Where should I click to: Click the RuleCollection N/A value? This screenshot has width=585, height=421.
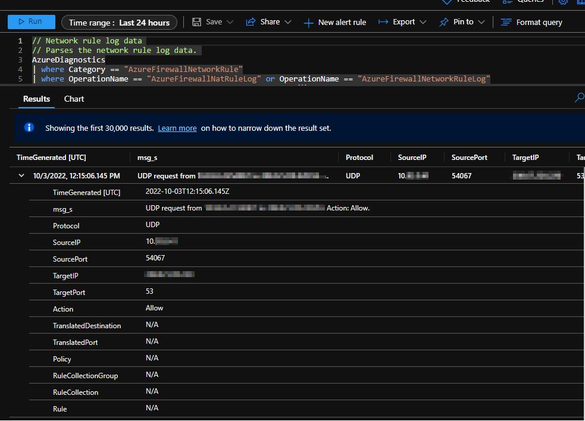pos(152,391)
